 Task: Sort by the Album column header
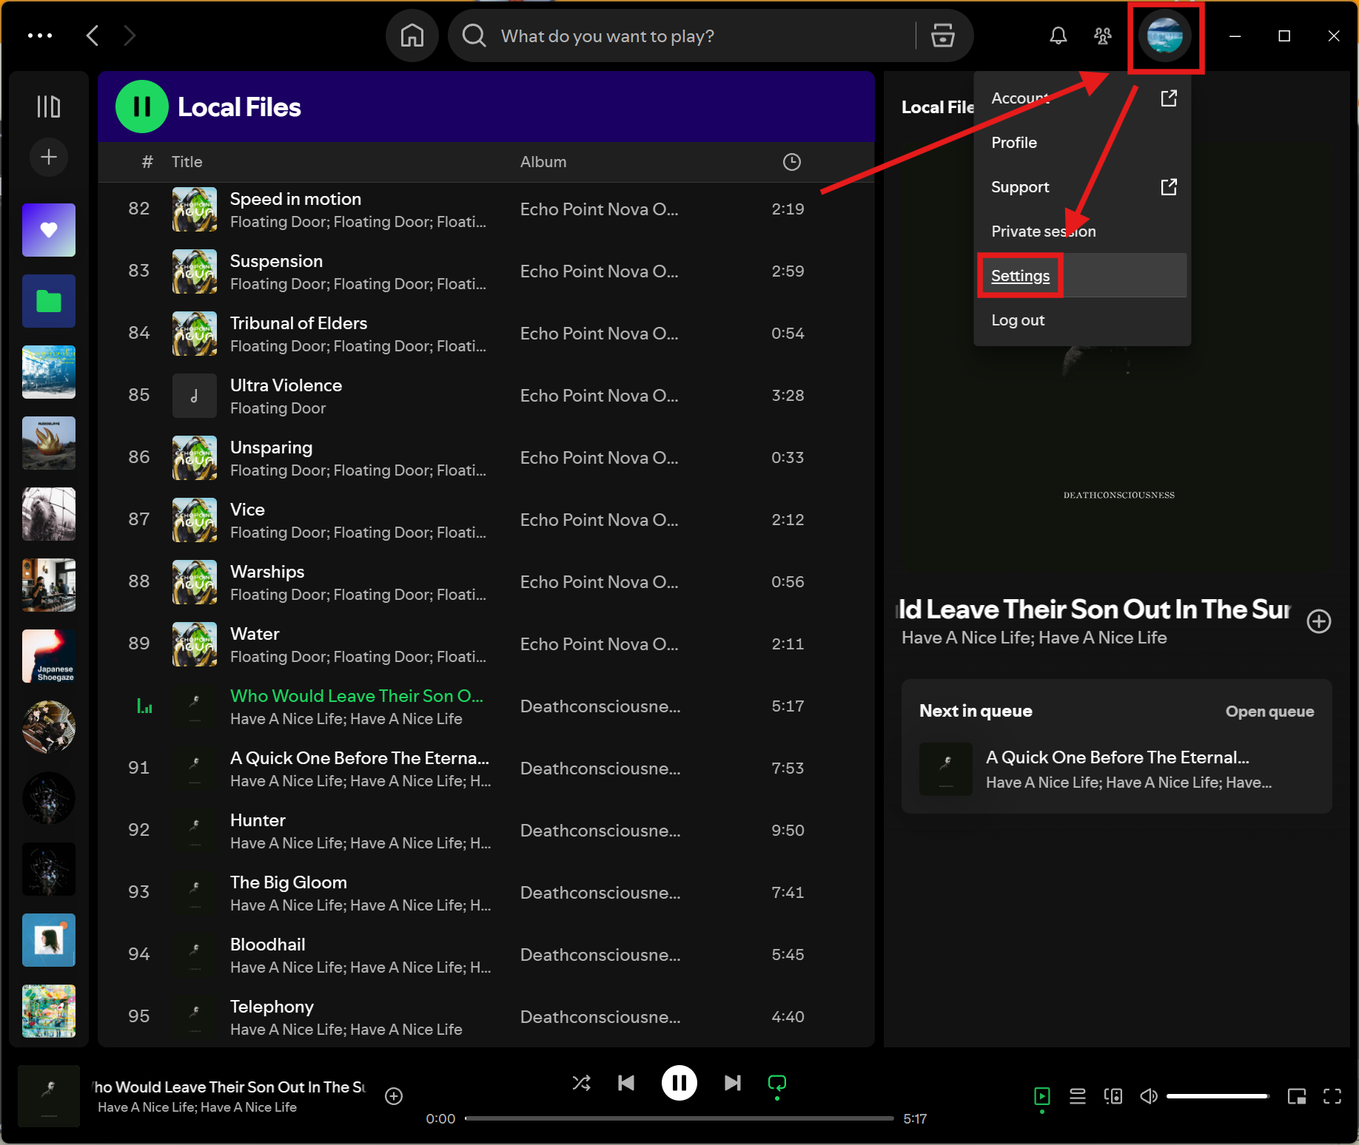point(543,162)
